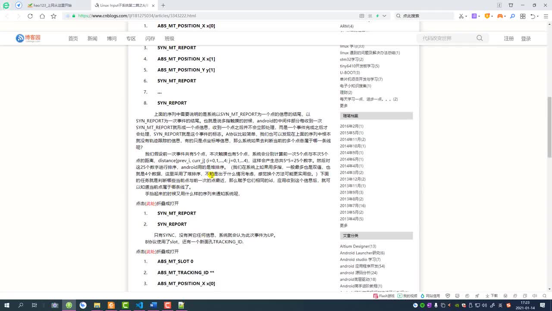
Task: Open android 应用程序开发(54) category
Action: (362, 266)
